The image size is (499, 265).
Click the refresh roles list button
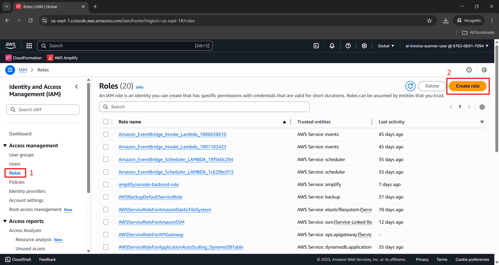[410, 86]
